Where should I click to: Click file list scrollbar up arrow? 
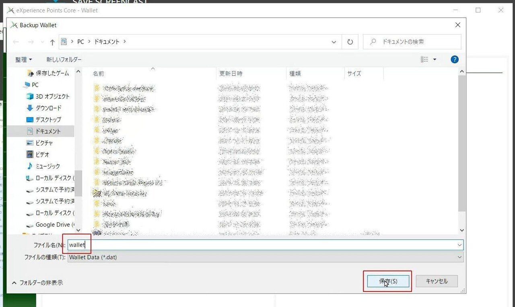462,72
